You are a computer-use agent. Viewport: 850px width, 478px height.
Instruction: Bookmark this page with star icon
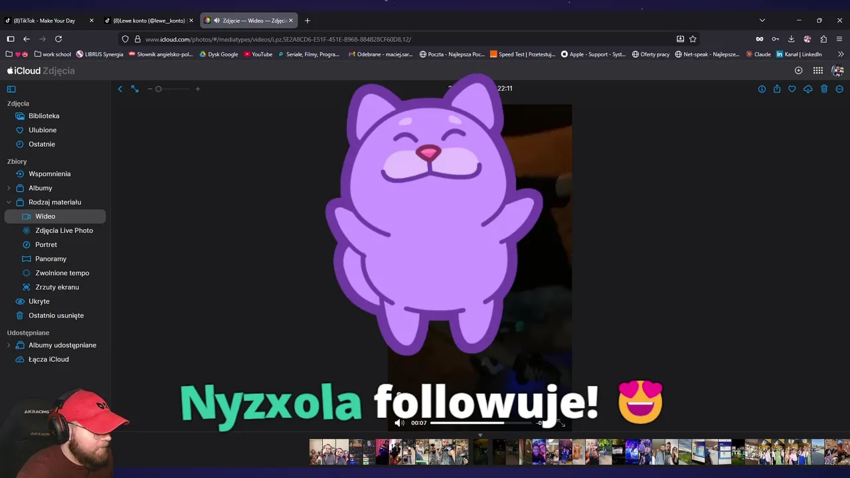[693, 39]
